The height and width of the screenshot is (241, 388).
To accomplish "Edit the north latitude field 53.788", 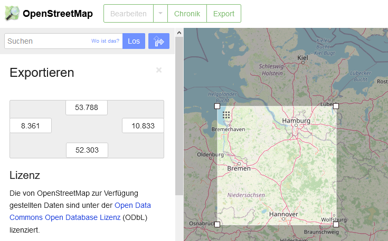I will tap(87, 107).
